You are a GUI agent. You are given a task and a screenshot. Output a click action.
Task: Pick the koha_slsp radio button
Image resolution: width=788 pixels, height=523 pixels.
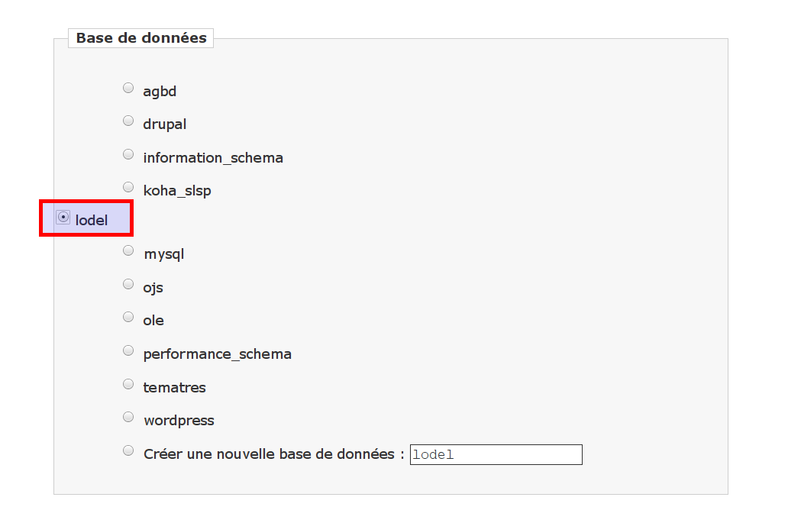point(128,187)
